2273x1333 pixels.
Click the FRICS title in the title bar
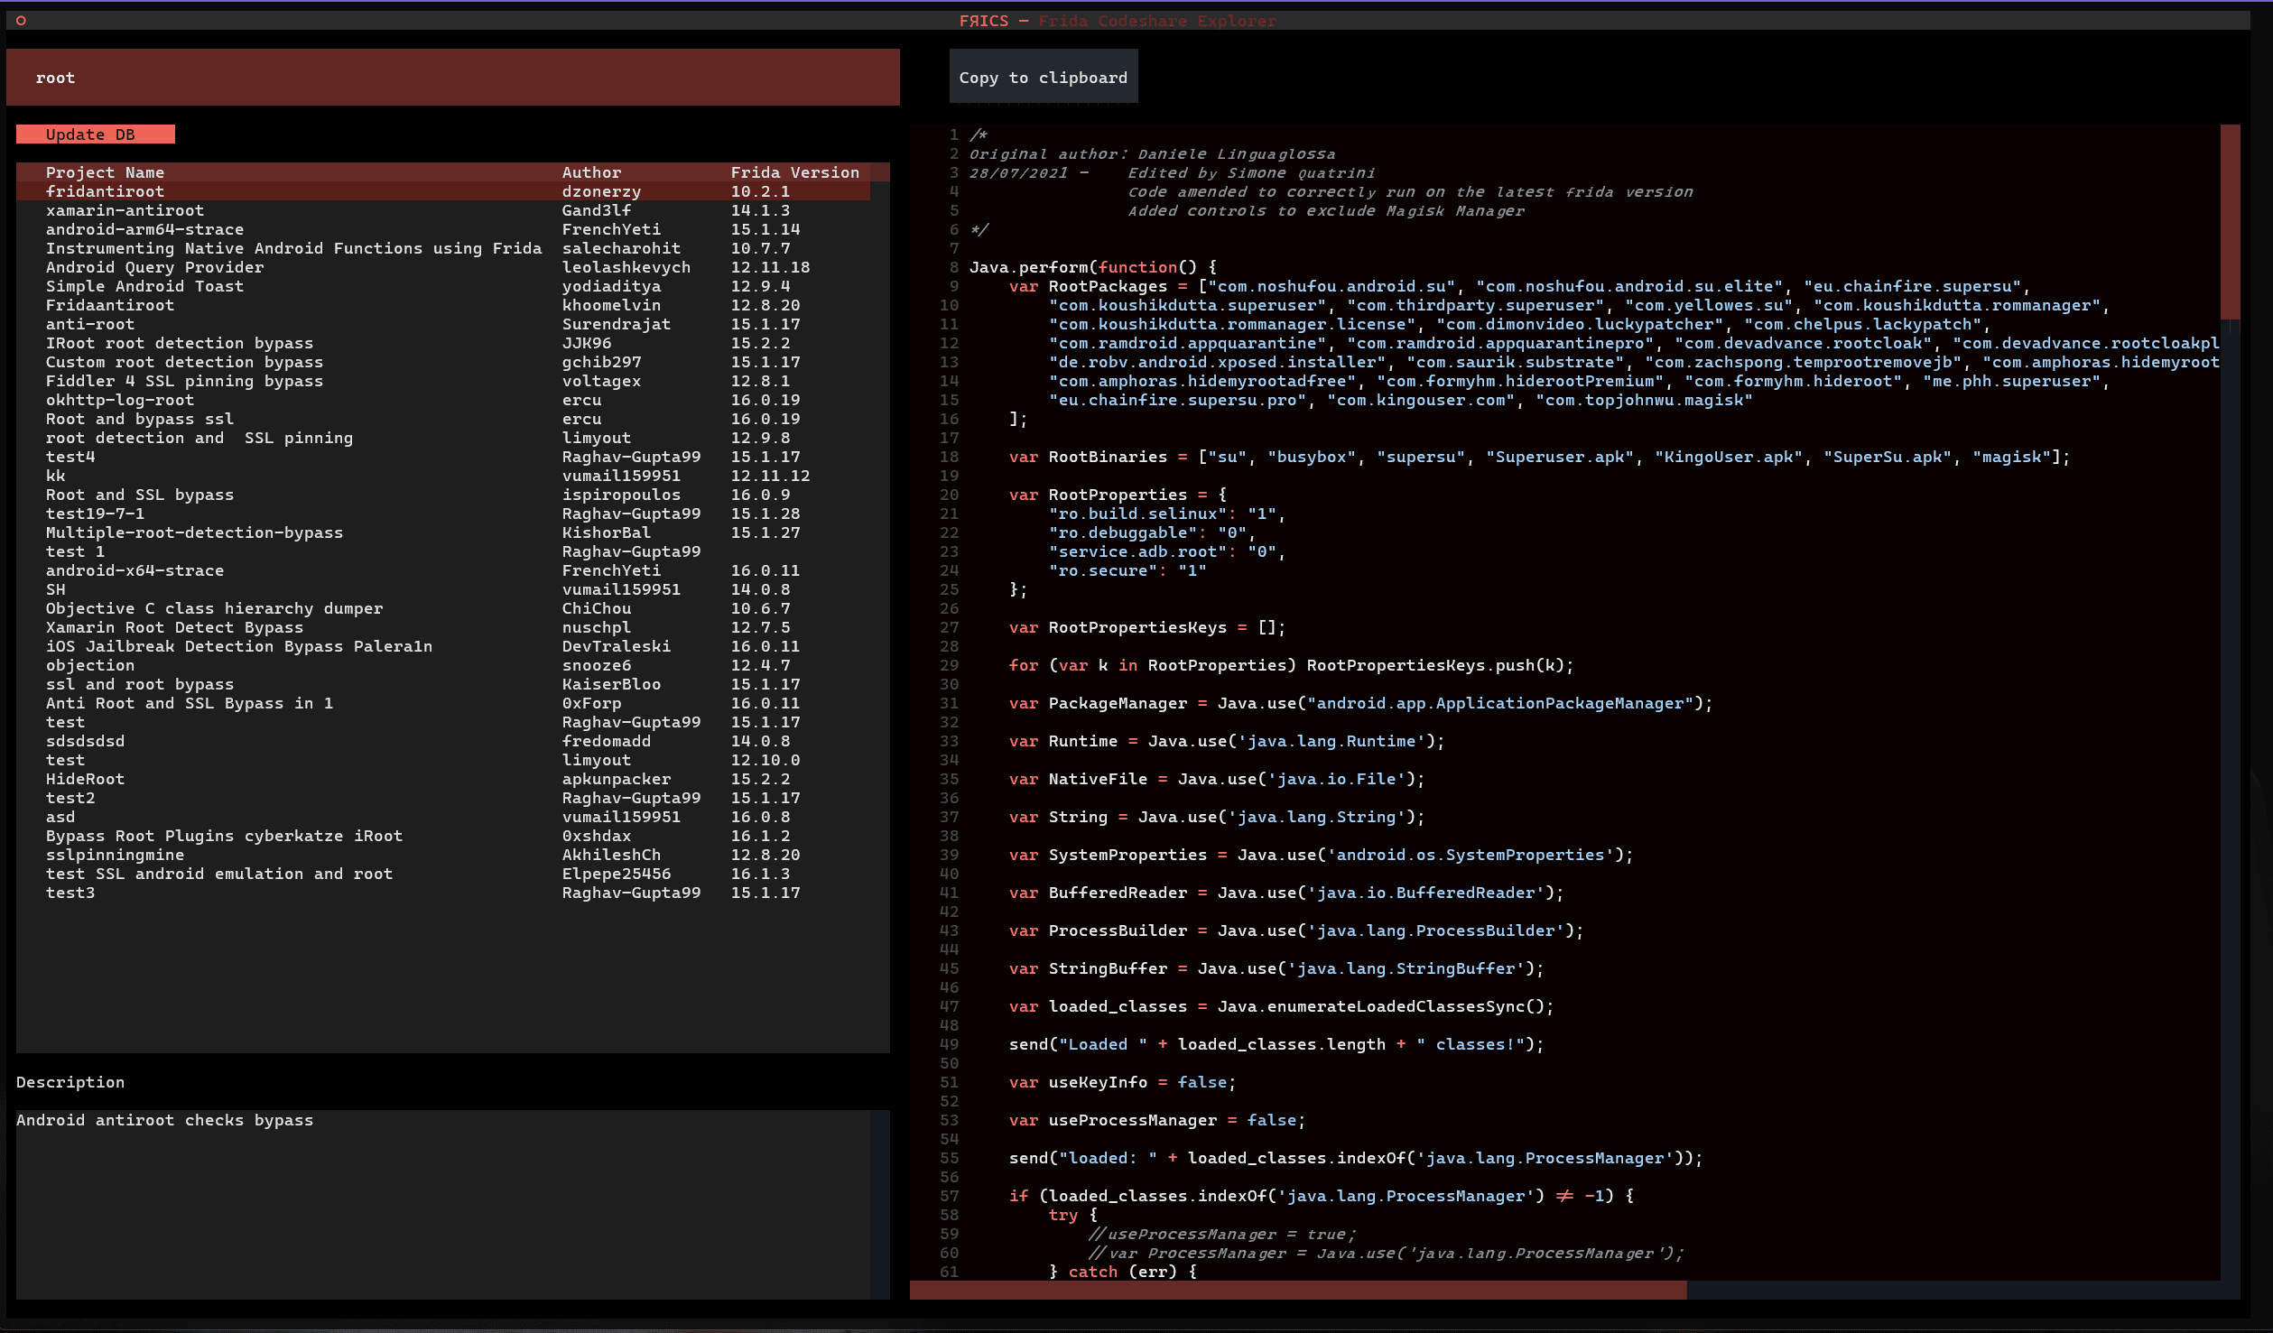pos(984,20)
